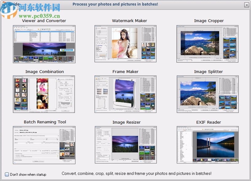Click the Image Combination heading

click(x=44, y=71)
